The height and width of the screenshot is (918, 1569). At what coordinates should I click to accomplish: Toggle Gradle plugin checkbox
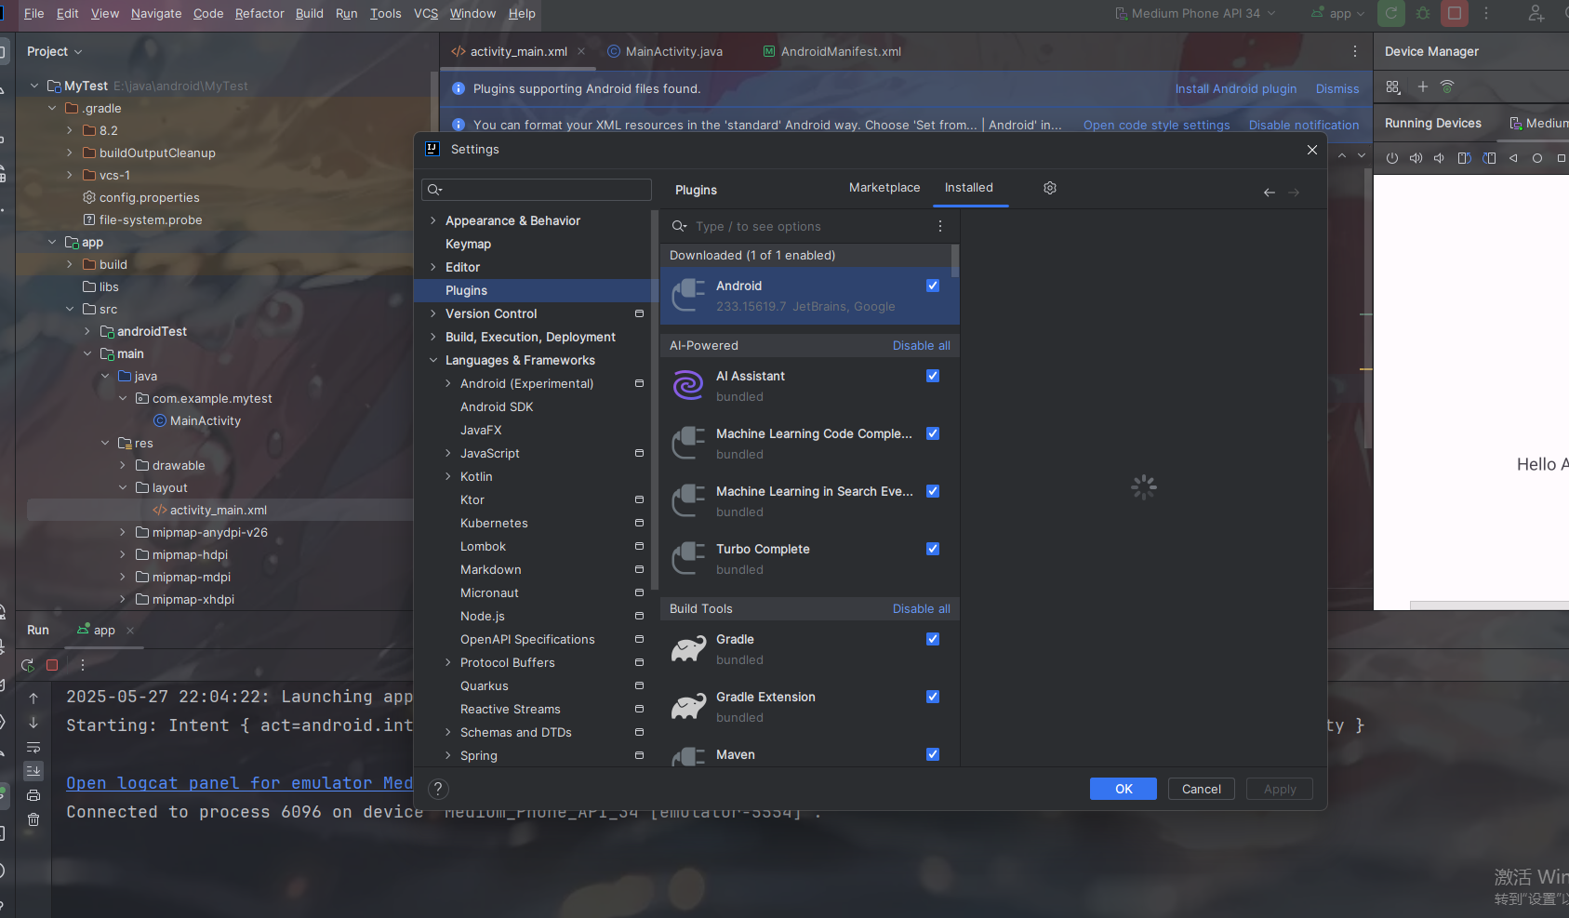click(x=933, y=639)
